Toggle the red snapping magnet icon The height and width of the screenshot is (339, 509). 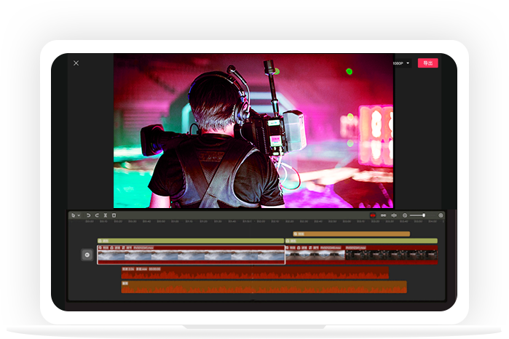pyautogui.click(x=372, y=215)
